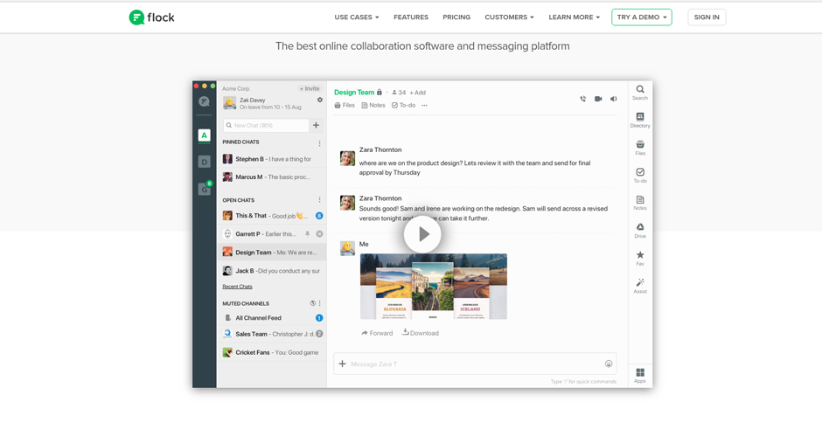822x430 pixels.
Task: Open chat with Jack B
Action: tap(272, 271)
